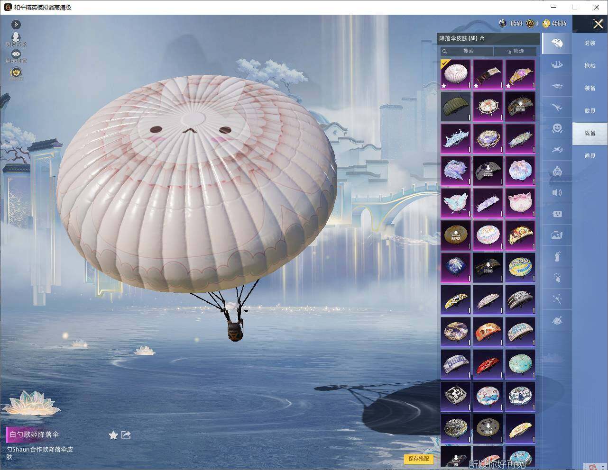
Task: Click the 搜索 search field
Action: 467,51
